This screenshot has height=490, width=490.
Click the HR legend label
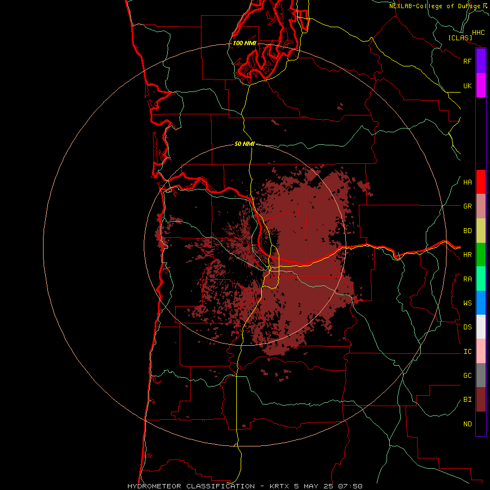coord(467,255)
